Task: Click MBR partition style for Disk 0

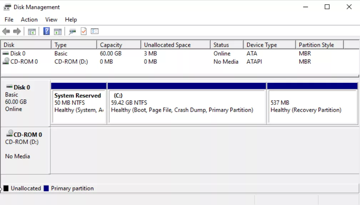Action: 305,53
